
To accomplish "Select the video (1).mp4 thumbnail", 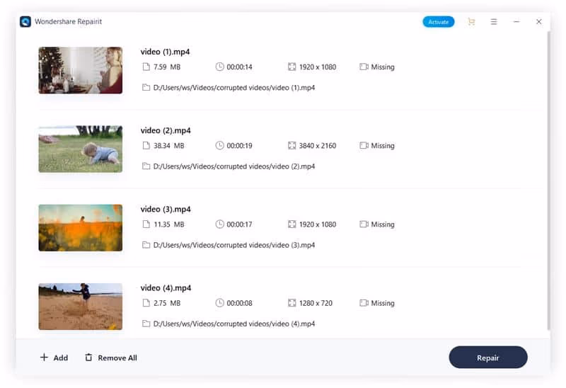I will 80,70.
